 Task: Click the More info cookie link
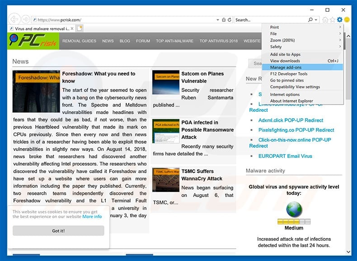coord(92,216)
